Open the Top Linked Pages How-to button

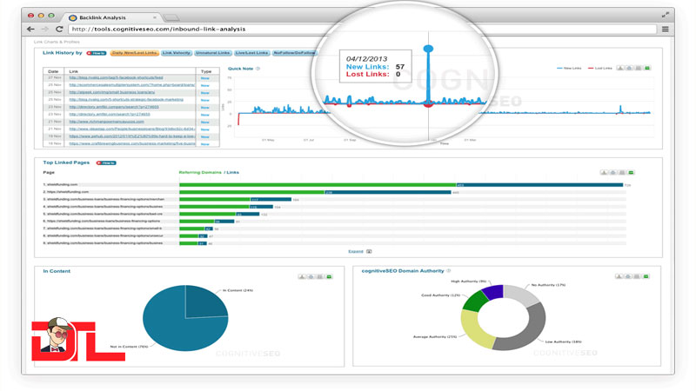[106, 163]
